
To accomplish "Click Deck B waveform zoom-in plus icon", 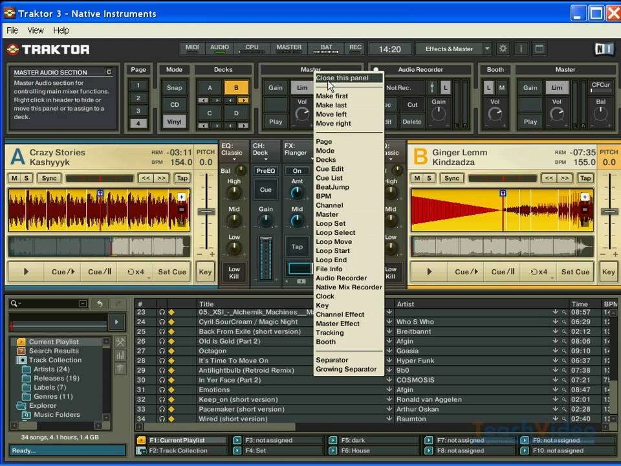I will 585,197.
